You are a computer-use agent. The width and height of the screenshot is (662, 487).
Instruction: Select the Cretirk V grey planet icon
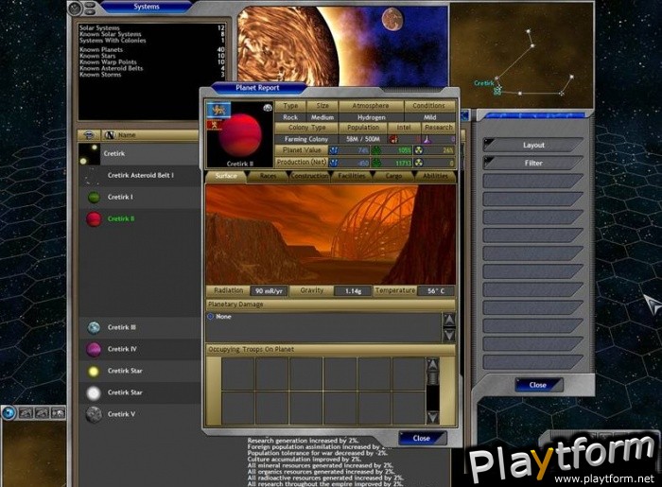(x=94, y=414)
